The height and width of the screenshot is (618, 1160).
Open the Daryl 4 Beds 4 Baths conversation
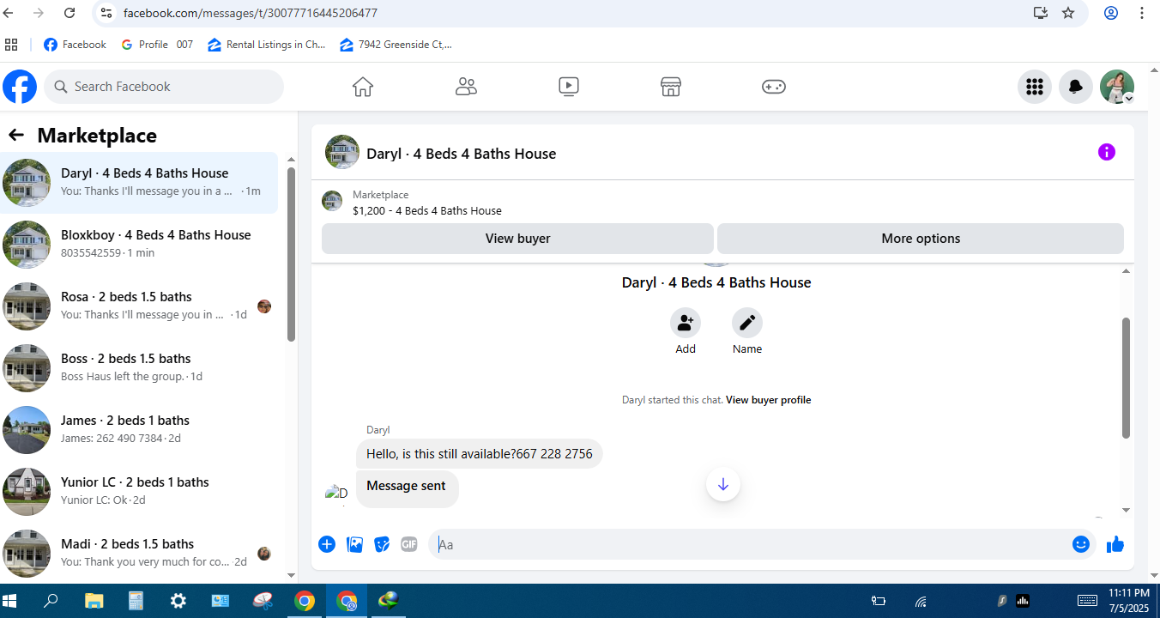pos(139,182)
